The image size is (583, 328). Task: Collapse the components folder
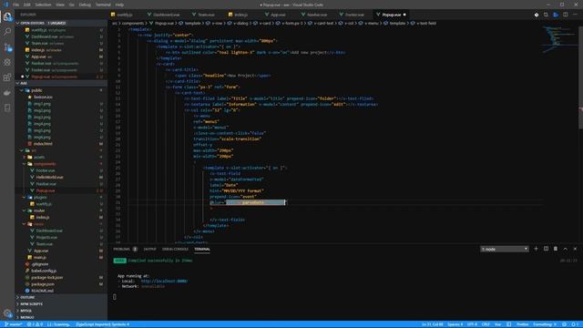[45, 164]
